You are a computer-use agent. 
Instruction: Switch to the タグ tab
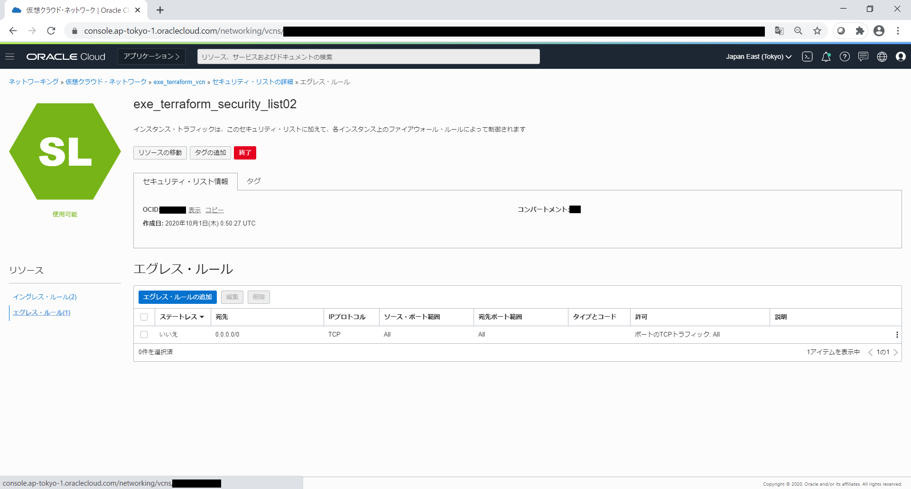tap(253, 181)
